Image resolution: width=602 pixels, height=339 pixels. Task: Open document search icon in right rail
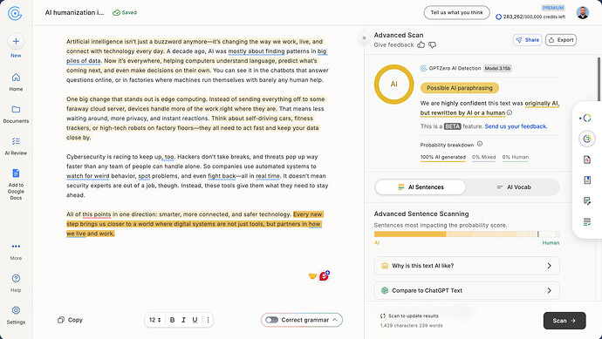[586, 159]
